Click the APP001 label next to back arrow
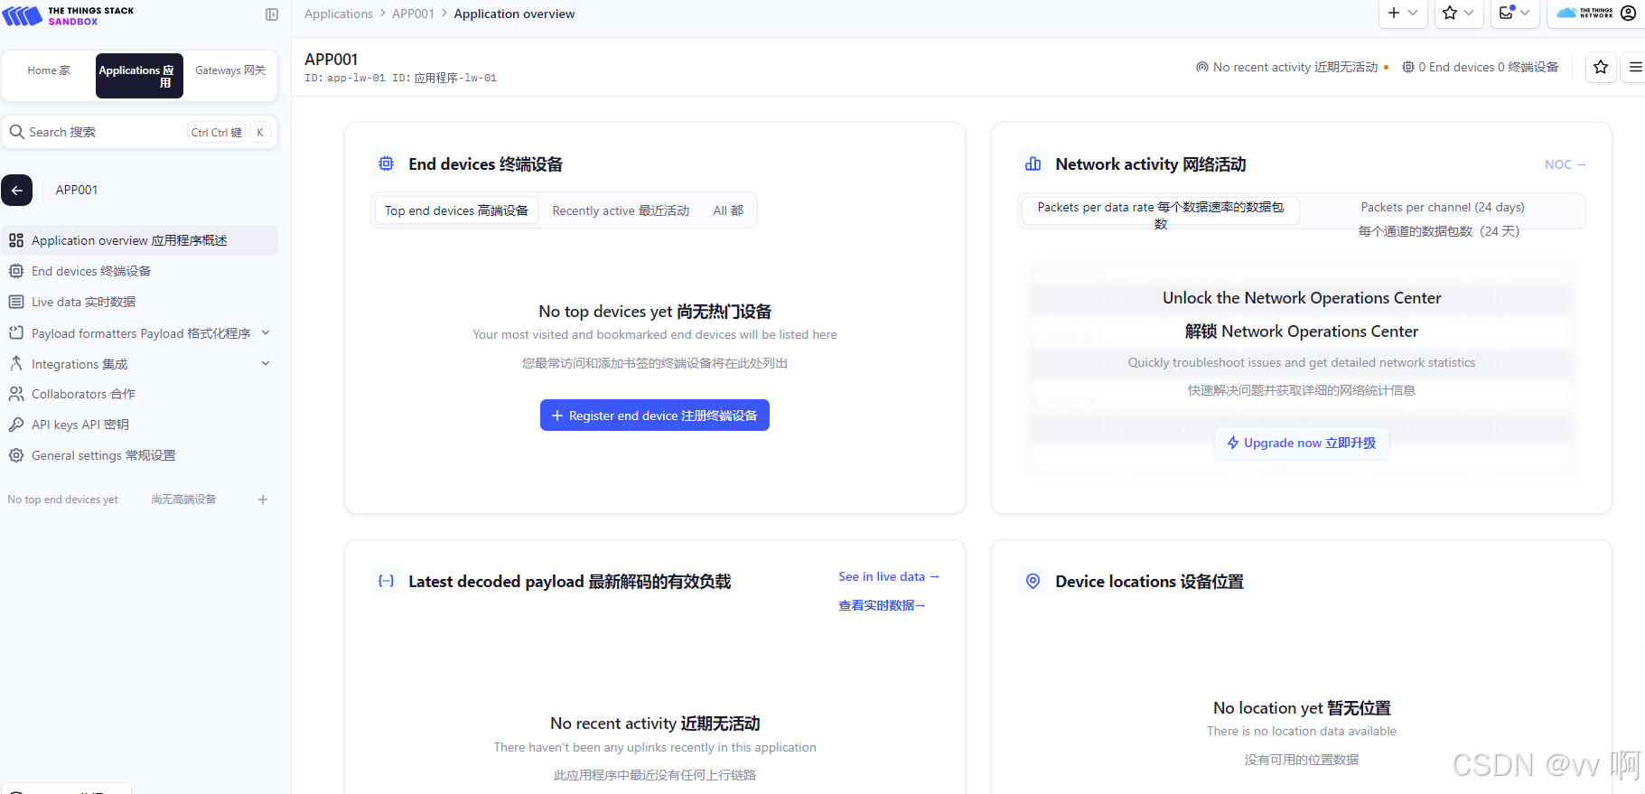 tap(77, 191)
